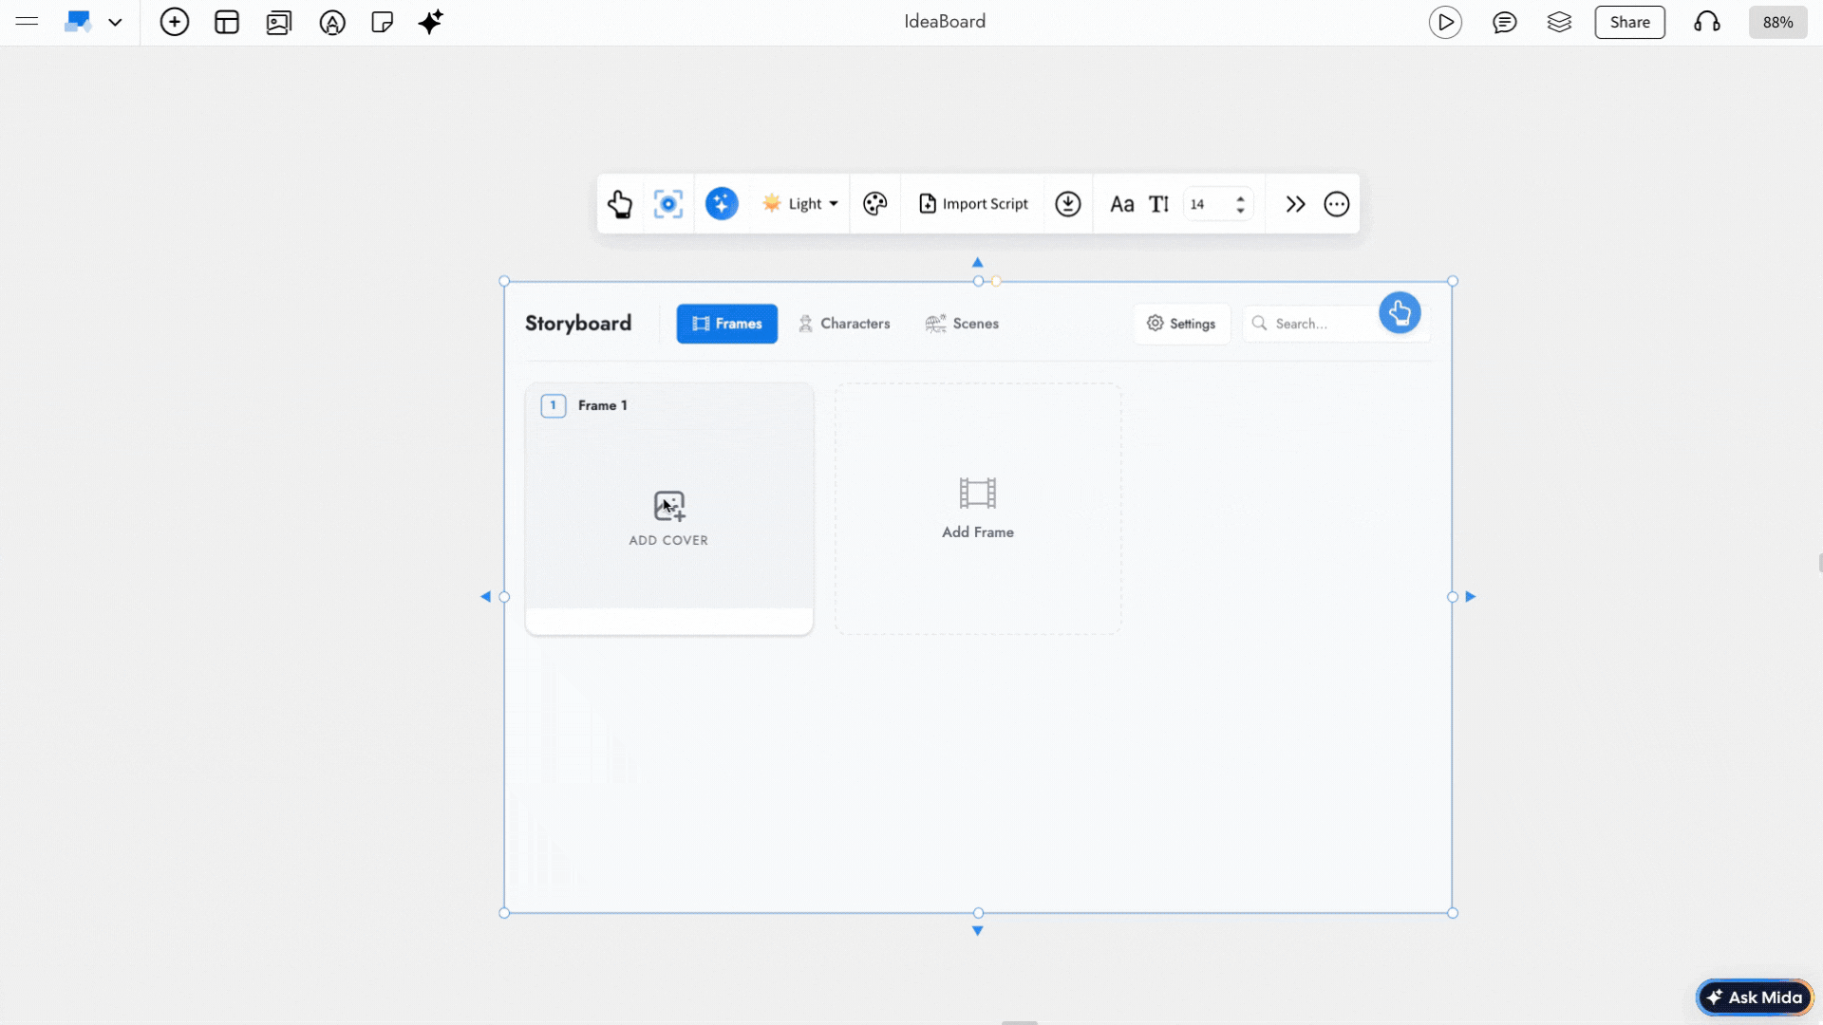Click the IdeaBoard document title
This screenshot has height=1025, width=1823.
point(945,22)
